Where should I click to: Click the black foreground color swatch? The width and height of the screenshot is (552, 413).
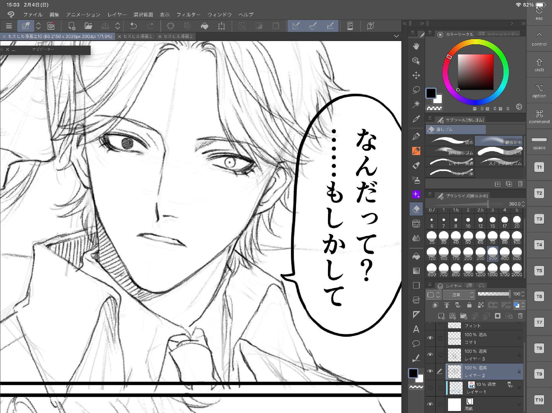pyautogui.click(x=431, y=93)
